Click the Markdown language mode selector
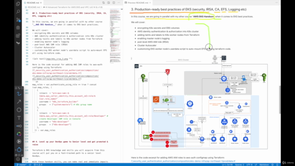 click(x=264, y=165)
